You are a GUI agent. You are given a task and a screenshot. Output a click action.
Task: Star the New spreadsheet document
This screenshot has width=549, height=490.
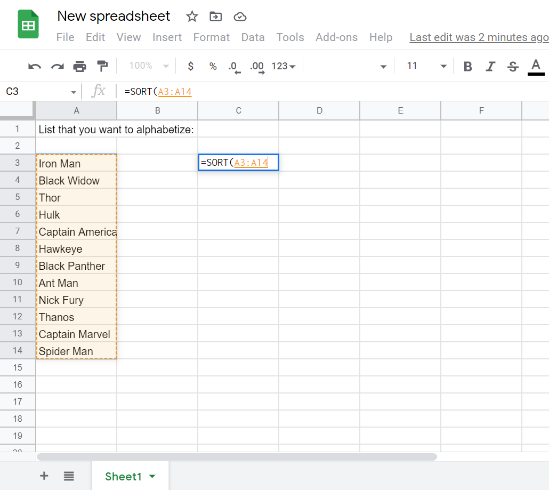[x=192, y=17]
